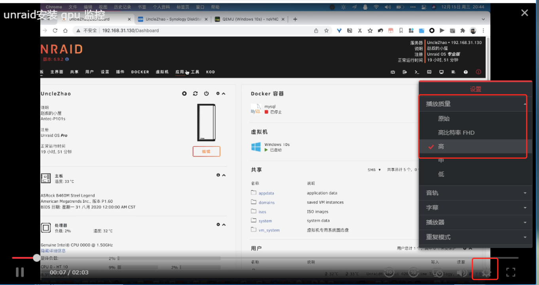The width and height of the screenshot is (539, 285).
Task: Click the browser address bar showing 192.168.31.130/Dashboard
Action: (x=131, y=30)
